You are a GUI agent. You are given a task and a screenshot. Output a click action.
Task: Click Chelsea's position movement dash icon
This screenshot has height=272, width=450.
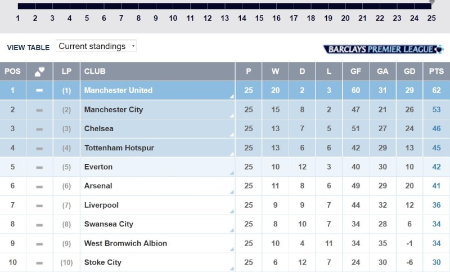pyautogui.click(x=39, y=129)
